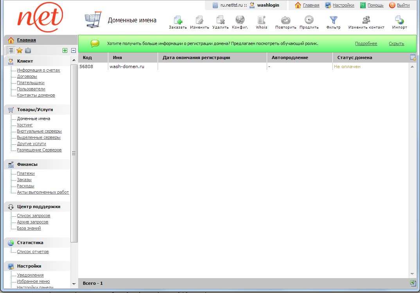The height and width of the screenshot is (293, 420).
Task: Expand all menu sections with green plus
Action: 65,50
